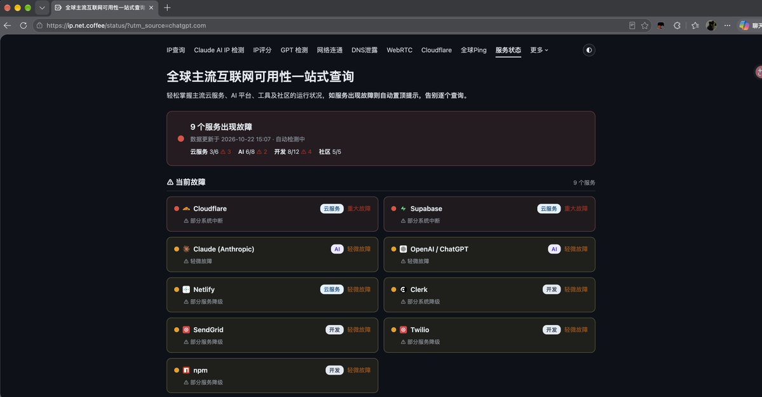Click the OpenAI / ChatGPT logo icon

[403, 249]
